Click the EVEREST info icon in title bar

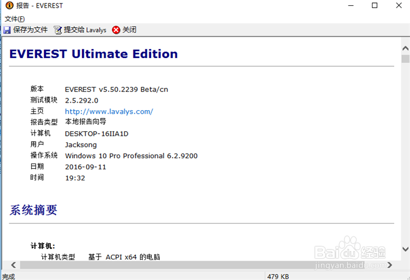point(9,5)
